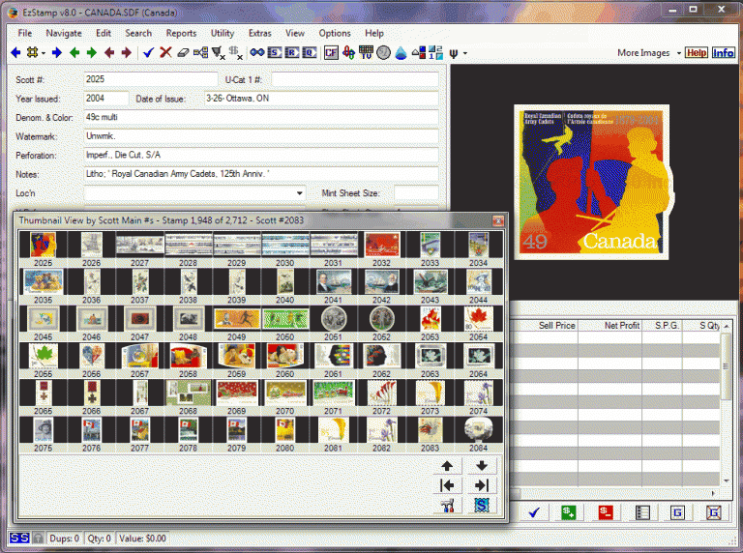743x553 pixels.
Task: Click the down arrow button in Thumbnail View
Action: click(x=482, y=466)
